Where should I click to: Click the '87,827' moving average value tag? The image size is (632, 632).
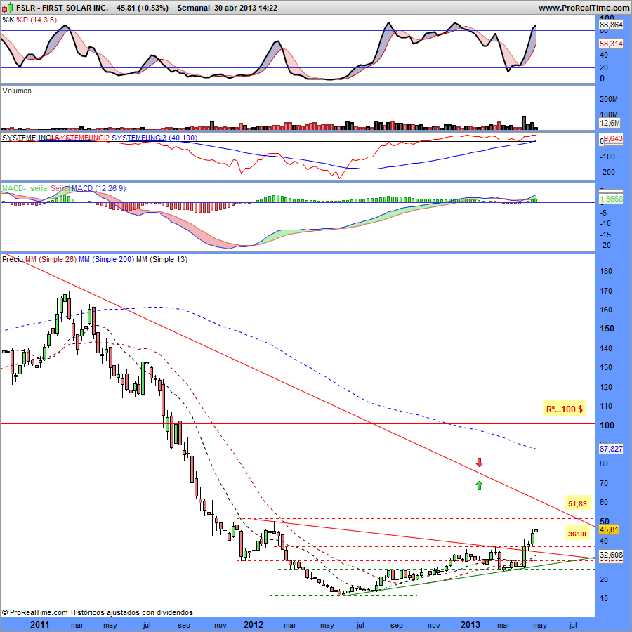pyautogui.click(x=611, y=449)
